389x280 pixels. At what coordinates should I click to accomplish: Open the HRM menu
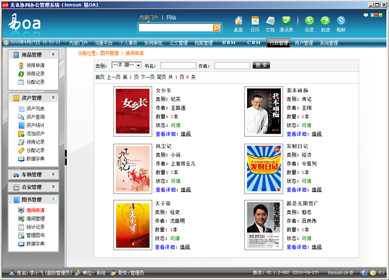(x=229, y=43)
